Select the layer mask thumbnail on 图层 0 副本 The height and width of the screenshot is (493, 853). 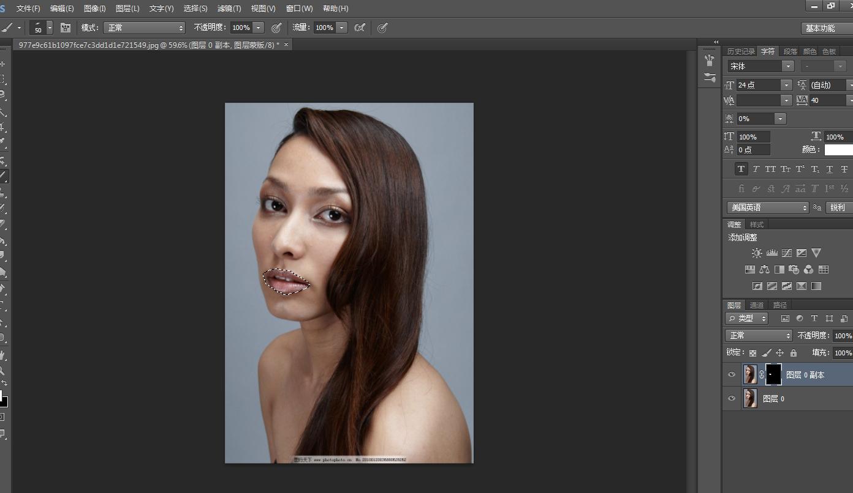773,374
